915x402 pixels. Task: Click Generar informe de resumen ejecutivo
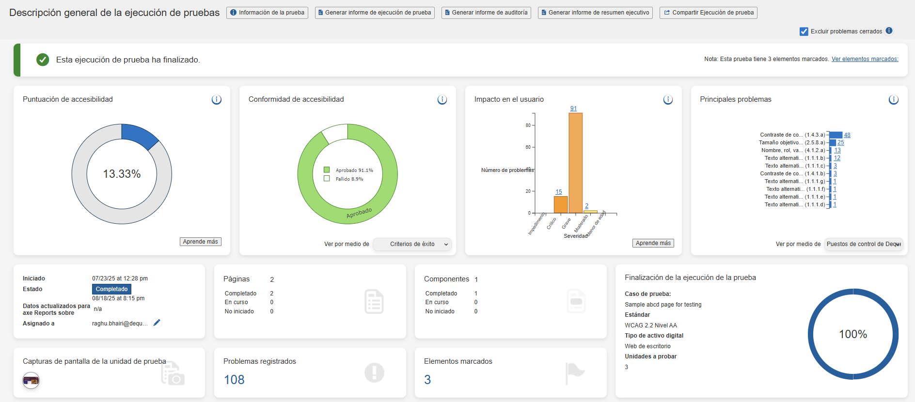pyautogui.click(x=595, y=13)
